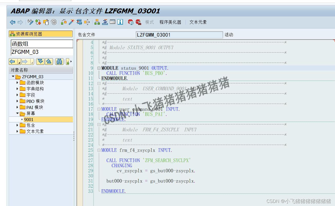
Task: Click the spiral Enhance icon
Action: click(54, 22)
